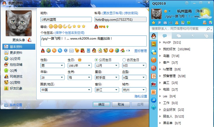
Task: Open the month dropdown showing 12月
Action: point(107,65)
